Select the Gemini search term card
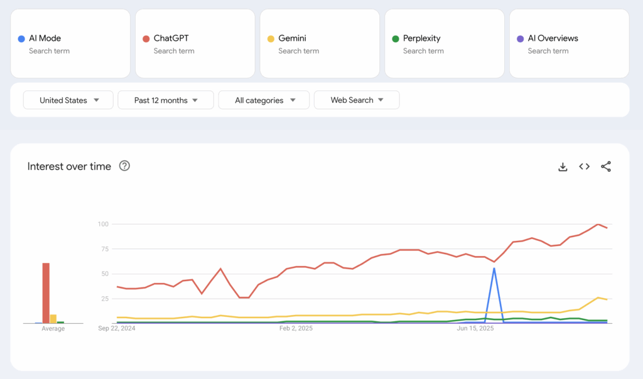Image resolution: width=643 pixels, height=379 pixels. pos(319,43)
